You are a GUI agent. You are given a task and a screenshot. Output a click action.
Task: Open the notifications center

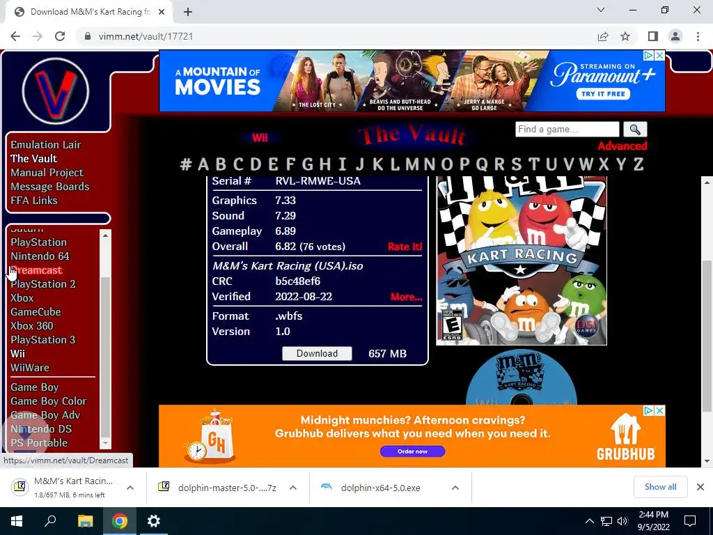coord(690,521)
